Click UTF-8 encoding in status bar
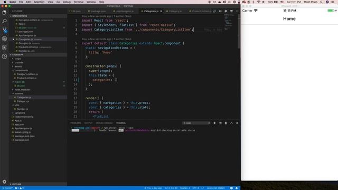Image resolution: width=338 pixels, height=190 pixels. pos(195,188)
